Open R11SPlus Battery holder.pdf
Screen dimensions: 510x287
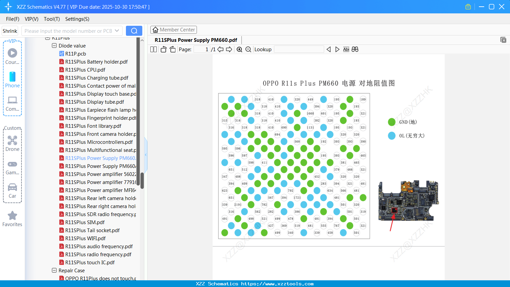pyautogui.click(x=96, y=62)
